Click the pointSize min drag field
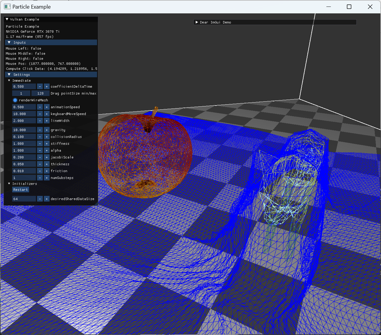 point(21,93)
